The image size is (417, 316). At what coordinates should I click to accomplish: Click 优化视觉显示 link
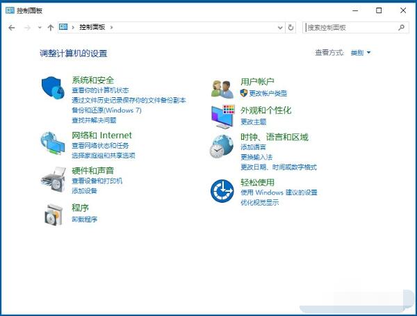point(259,203)
